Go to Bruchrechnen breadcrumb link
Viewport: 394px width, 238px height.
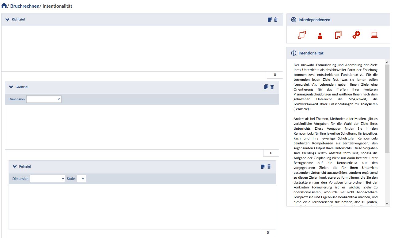click(25, 6)
